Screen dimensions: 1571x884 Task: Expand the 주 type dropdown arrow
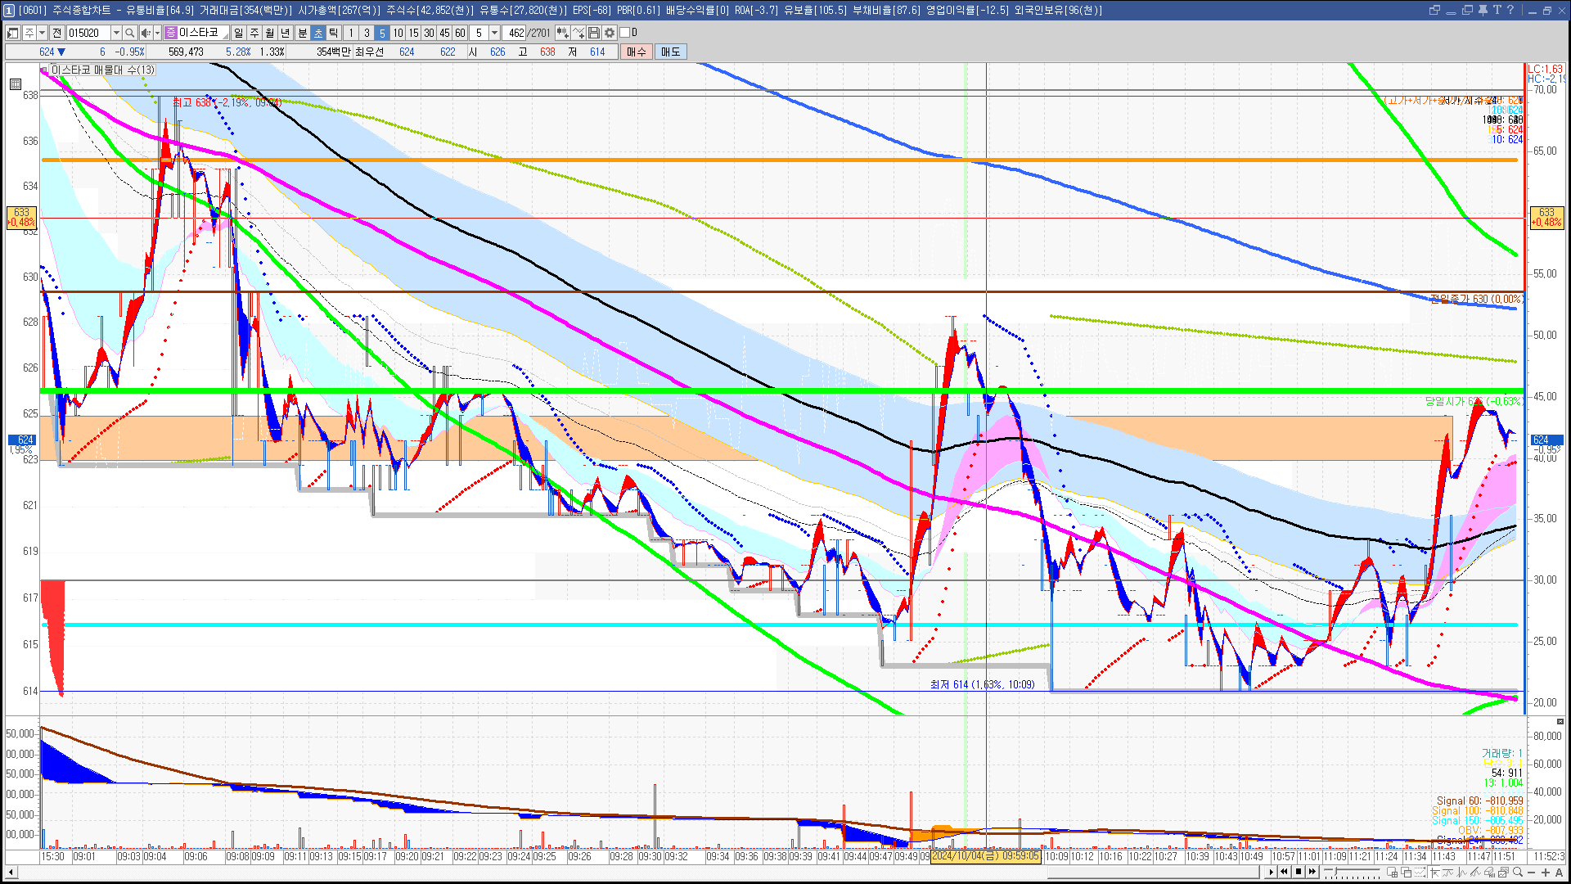pos(42,33)
